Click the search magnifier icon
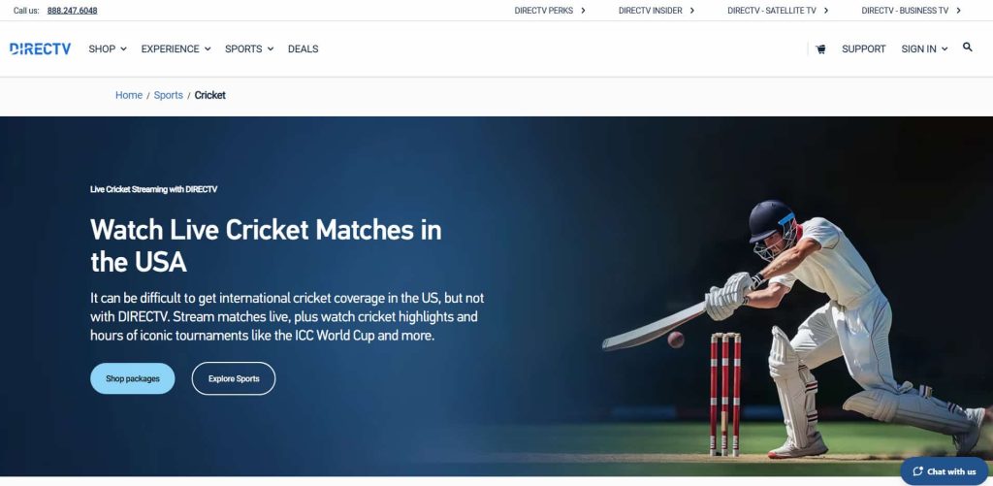This screenshot has height=486, width=993. click(x=967, y=47)
